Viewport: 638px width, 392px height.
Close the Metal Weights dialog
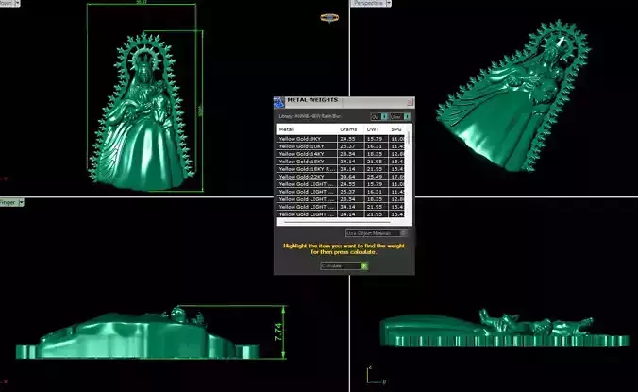(410, 102)
